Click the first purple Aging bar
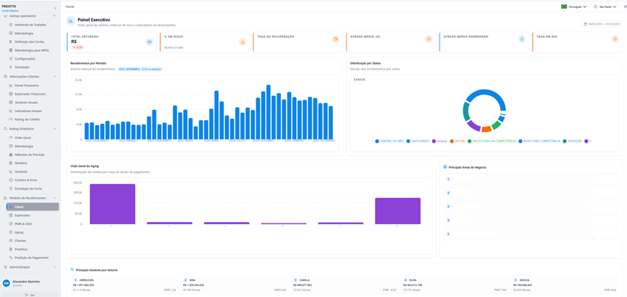 (112, 204)
